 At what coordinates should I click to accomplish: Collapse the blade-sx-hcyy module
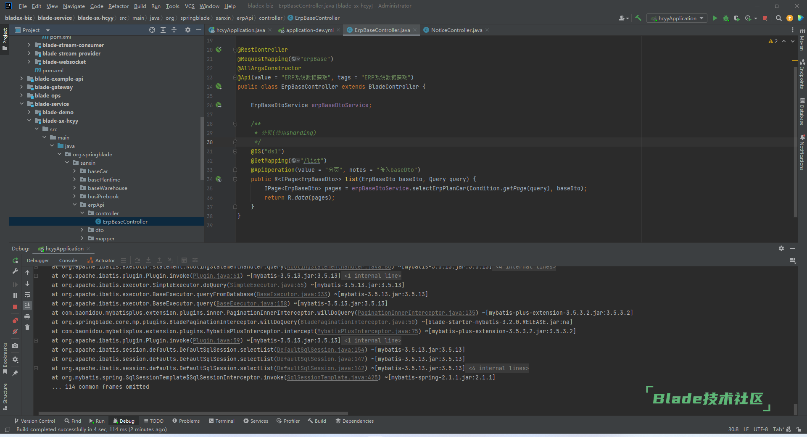29,121
